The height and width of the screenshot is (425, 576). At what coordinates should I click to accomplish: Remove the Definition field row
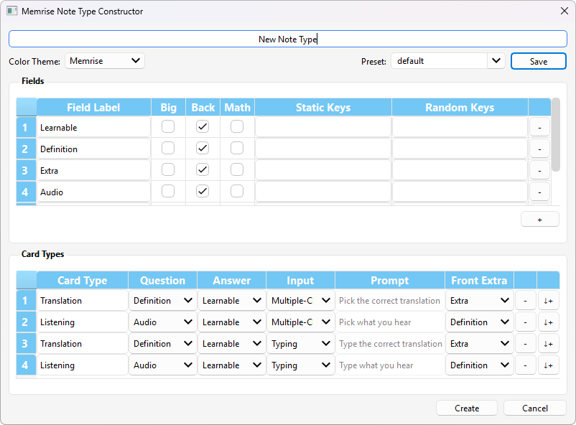(x=539, y=149)
